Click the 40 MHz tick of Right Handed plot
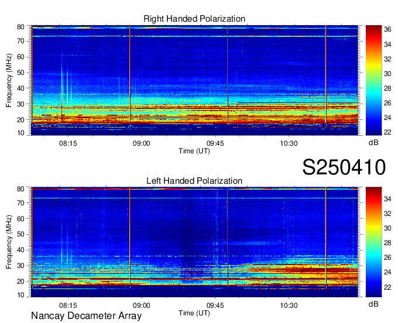The height and width of the screenshot is (323, 398). click(x=20, y=88)
